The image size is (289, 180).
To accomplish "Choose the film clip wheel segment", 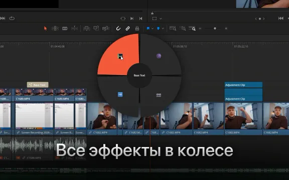I will pos(159,95).
